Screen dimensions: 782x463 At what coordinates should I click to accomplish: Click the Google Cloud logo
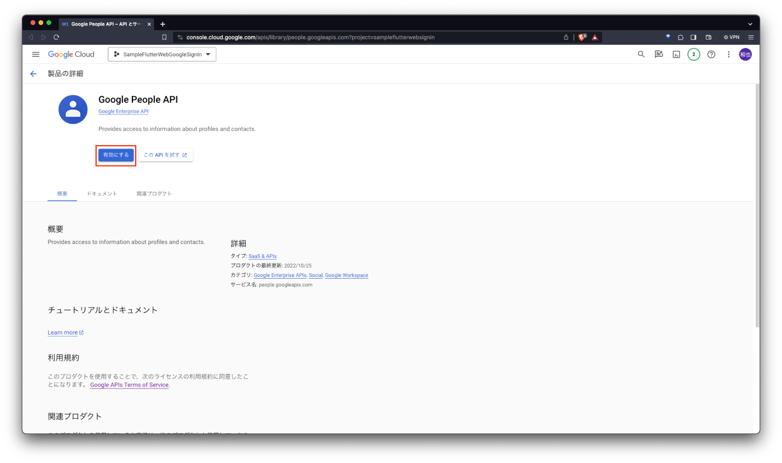[x=71, y=54]
